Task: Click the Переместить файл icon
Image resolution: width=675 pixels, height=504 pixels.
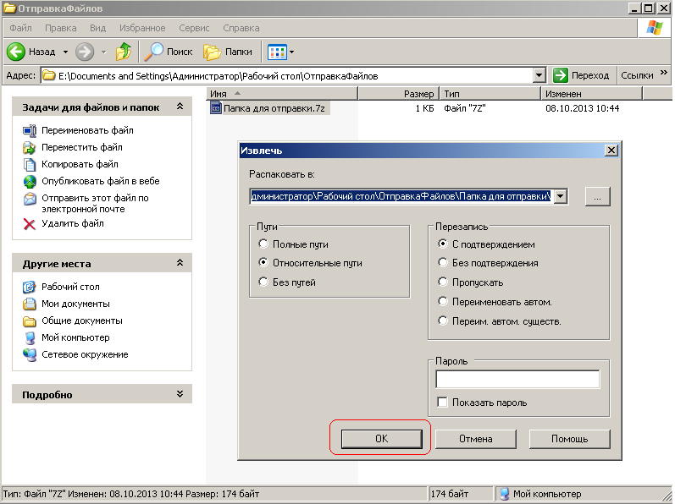Action: 30,148
